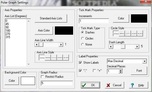Click the Decimal Places input field
The width and height of the screenshot is (152, 92).
click(x=113, y=71)
